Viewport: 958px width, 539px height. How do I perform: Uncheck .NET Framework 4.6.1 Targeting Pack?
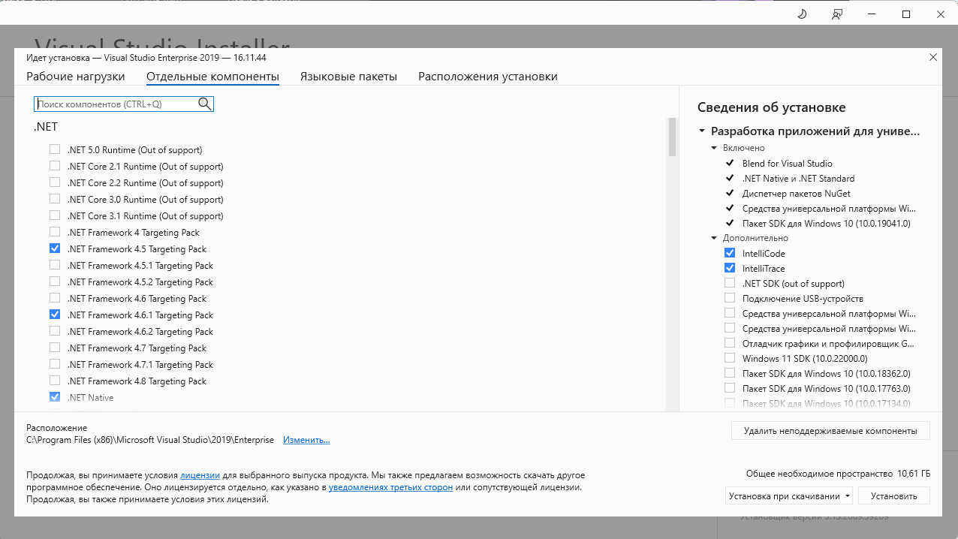55,315
